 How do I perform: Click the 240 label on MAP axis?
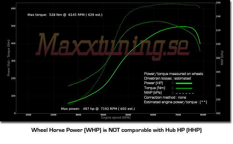coord(218,16)
